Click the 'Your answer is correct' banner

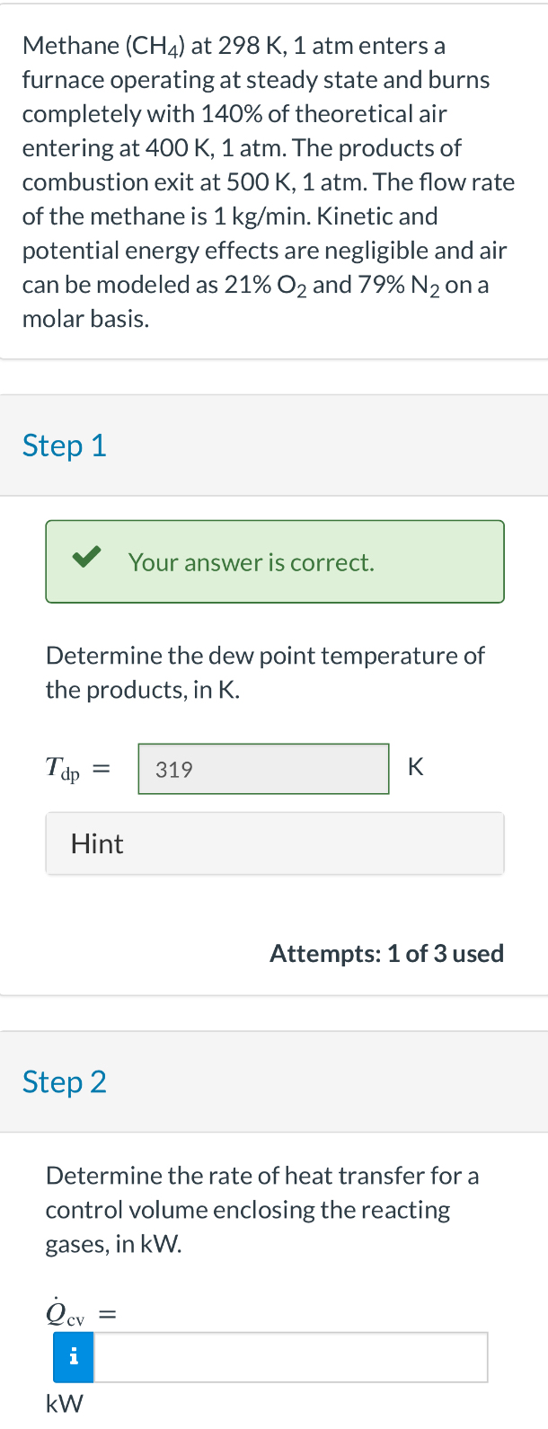pyautogui.click(x=275, y=561)
